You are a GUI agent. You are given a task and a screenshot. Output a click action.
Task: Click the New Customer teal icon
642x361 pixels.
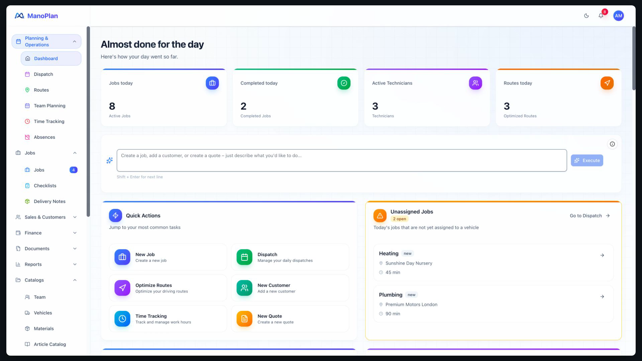244,288
